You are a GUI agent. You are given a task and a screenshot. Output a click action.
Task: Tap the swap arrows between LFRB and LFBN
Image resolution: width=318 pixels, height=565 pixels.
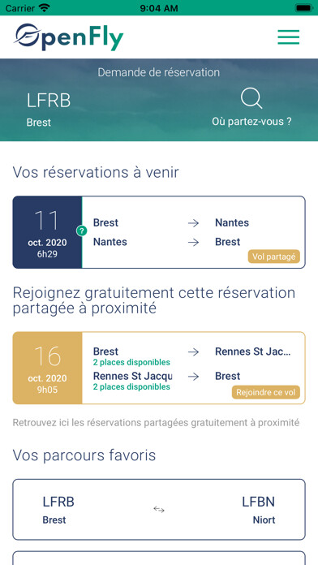pos(159,509)
